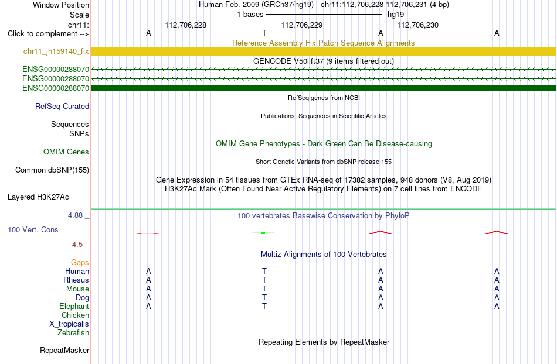Click the solid dark green ENSG00000288070 exon bar
Screen dimensions: 557x364
pyautogui.click(x=324, y=88)
